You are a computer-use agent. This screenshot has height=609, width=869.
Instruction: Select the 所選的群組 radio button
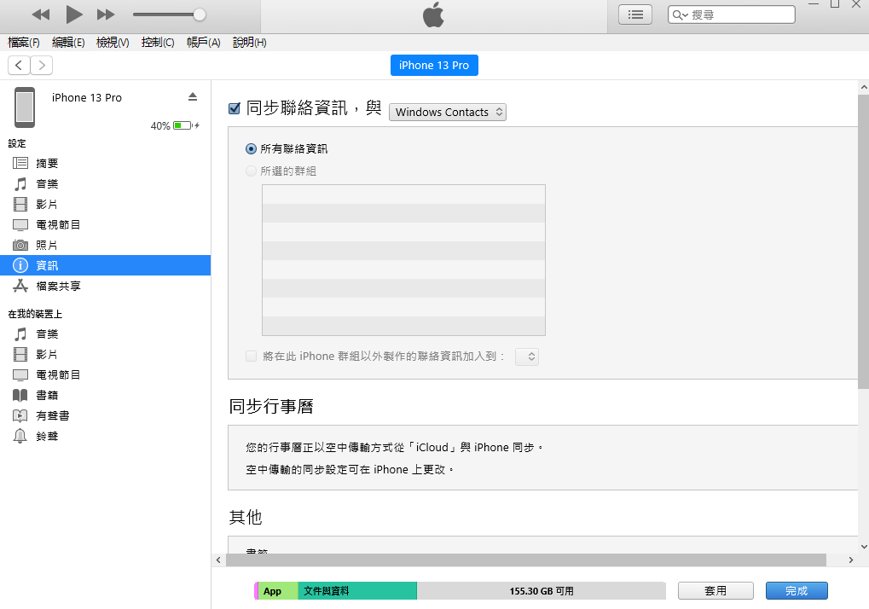(251, 171)
